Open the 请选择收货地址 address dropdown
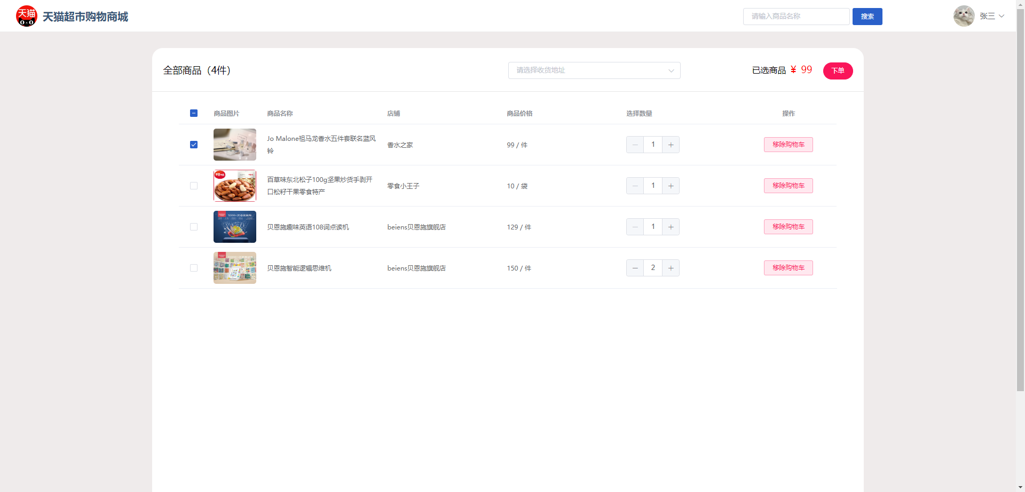Viewport: 1025px width, 492px height. coord(594,70)
